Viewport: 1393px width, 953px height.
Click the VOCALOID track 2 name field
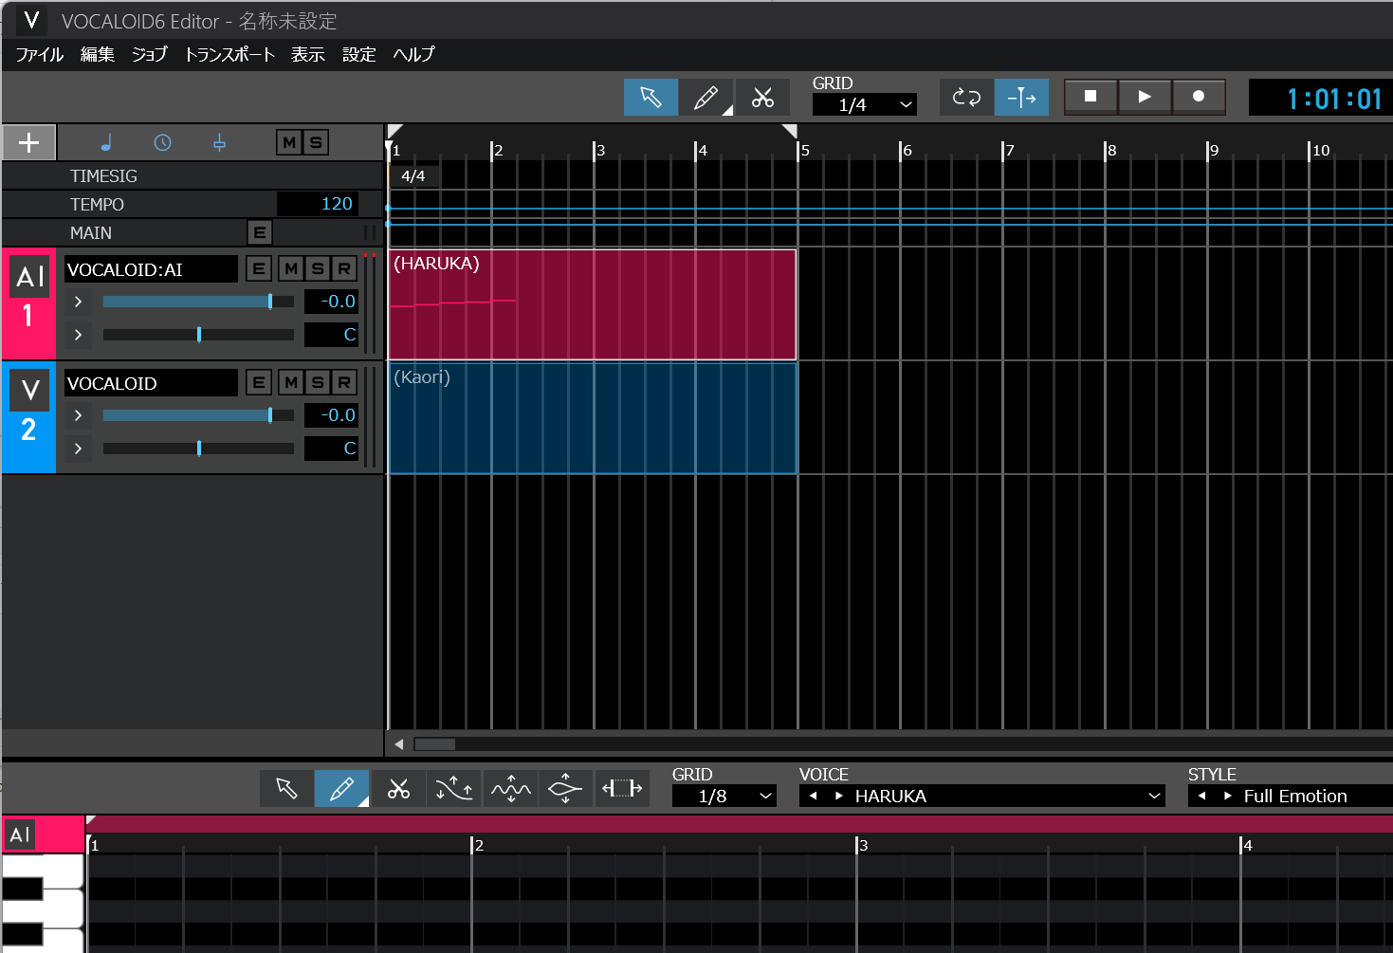[x=151, y=383]
